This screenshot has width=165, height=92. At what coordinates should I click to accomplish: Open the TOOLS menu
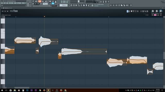point(23,3)
